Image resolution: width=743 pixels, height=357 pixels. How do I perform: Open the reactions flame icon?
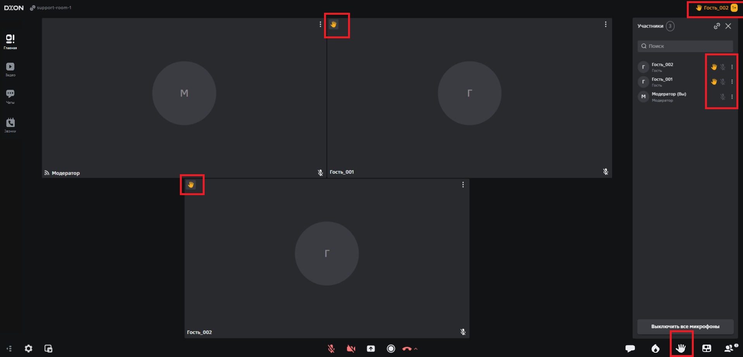(x=655, y=348)
